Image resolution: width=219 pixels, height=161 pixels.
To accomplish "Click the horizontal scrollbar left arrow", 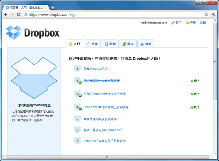I will 4,157.
